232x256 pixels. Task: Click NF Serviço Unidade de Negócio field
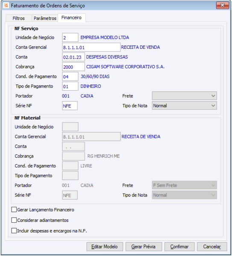(x=70, y=37)
